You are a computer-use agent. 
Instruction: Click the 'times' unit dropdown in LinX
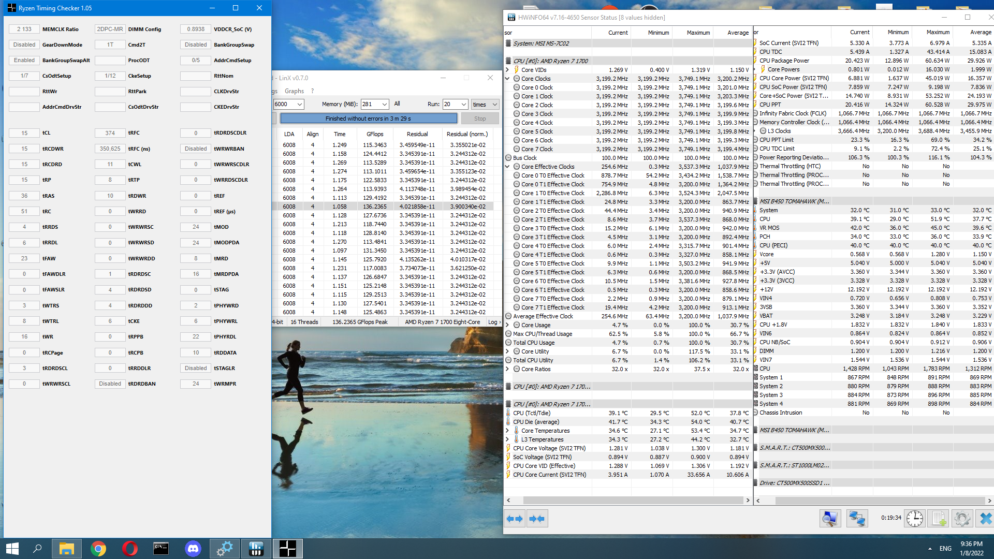click(x=485, y=104)
